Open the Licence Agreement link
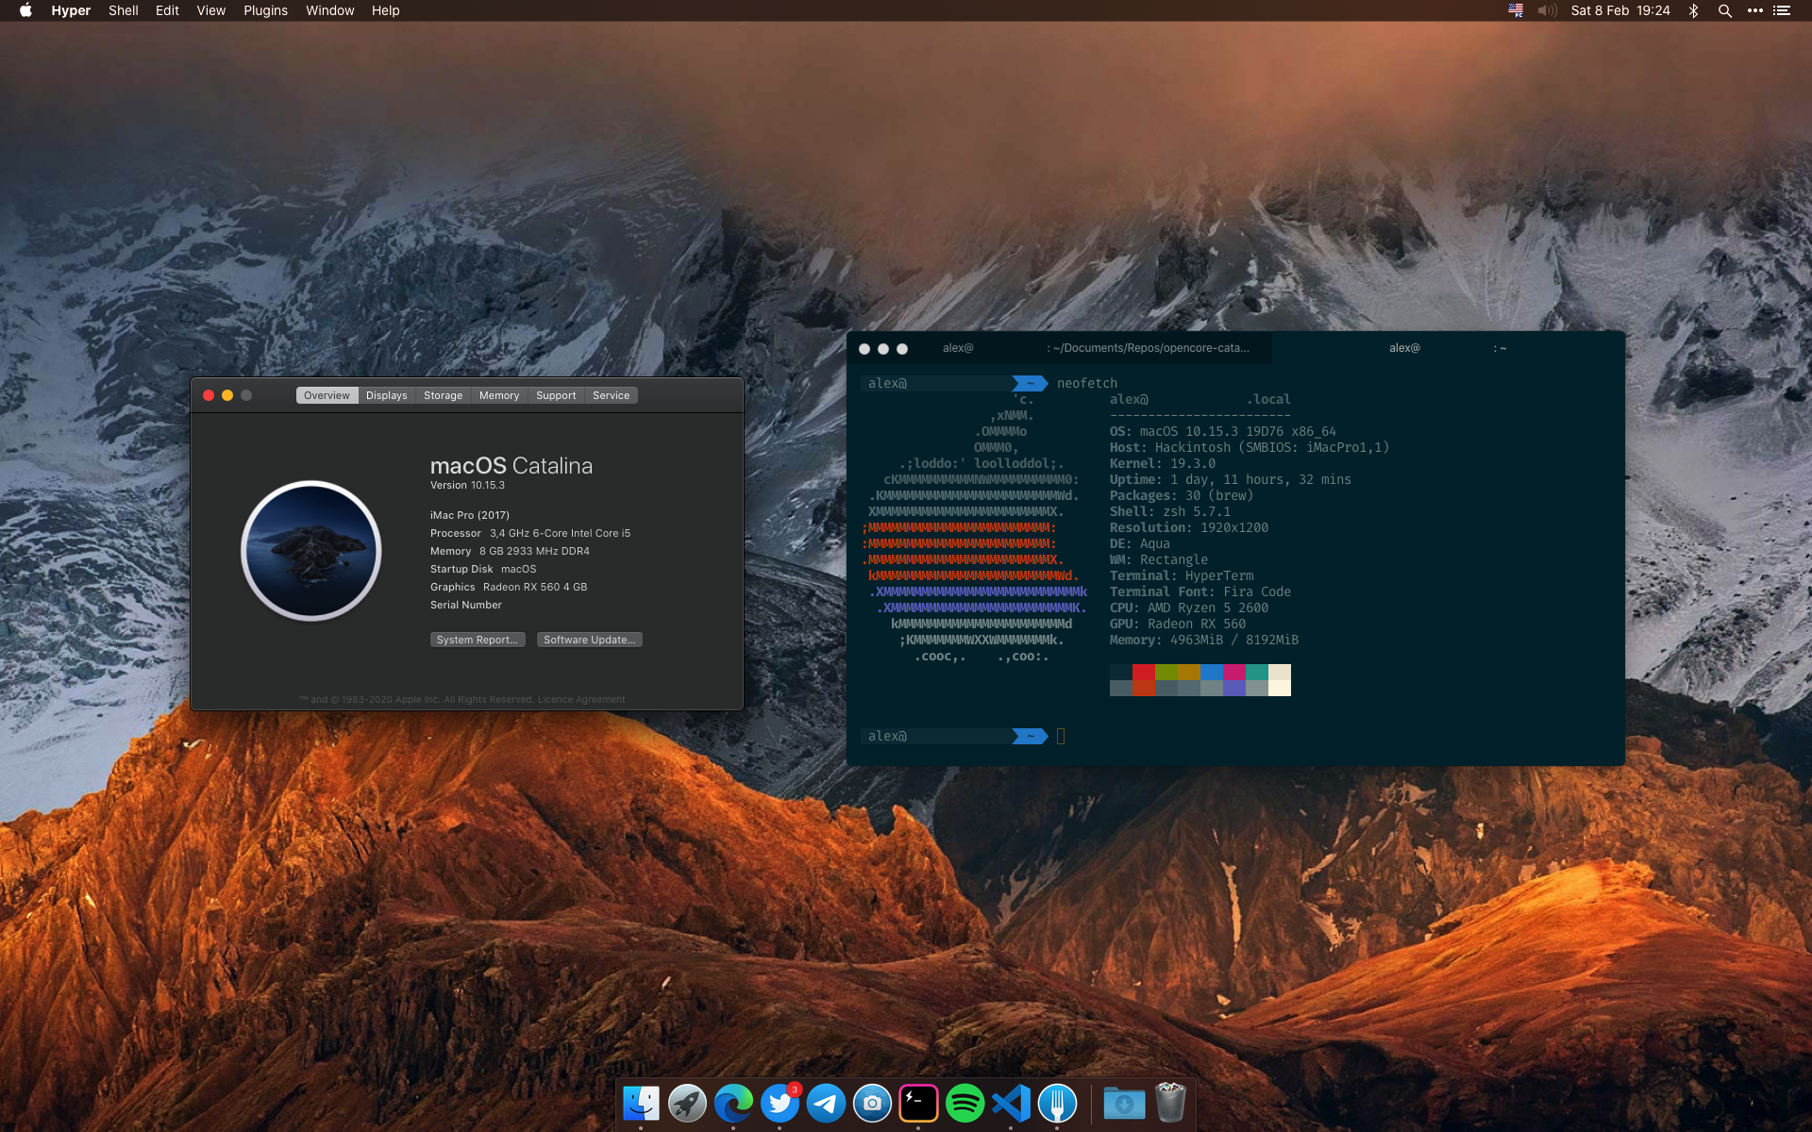Screen dimensions: 1812x1132 581,700
